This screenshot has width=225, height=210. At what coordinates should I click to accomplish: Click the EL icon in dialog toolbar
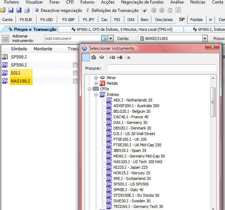click(x=129, y=58)
